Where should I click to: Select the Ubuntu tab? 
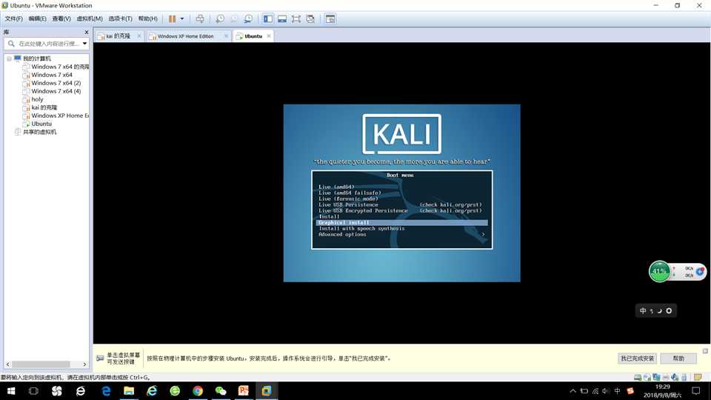coord(253,36)
